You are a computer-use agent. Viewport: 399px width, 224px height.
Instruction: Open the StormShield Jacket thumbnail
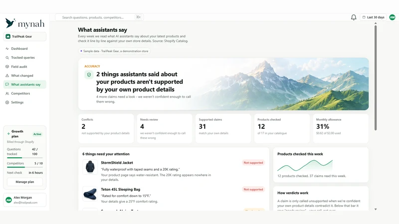pyautogui.click(x=90, y=167)
